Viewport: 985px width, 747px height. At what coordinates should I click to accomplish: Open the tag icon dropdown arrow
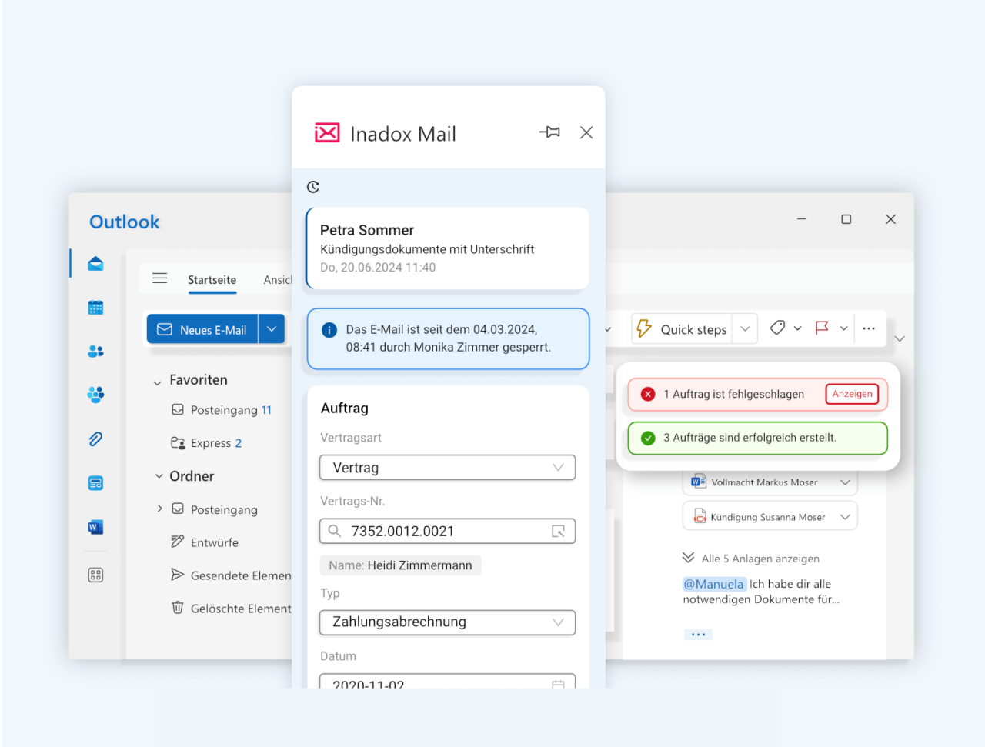(x=798, y=328)
